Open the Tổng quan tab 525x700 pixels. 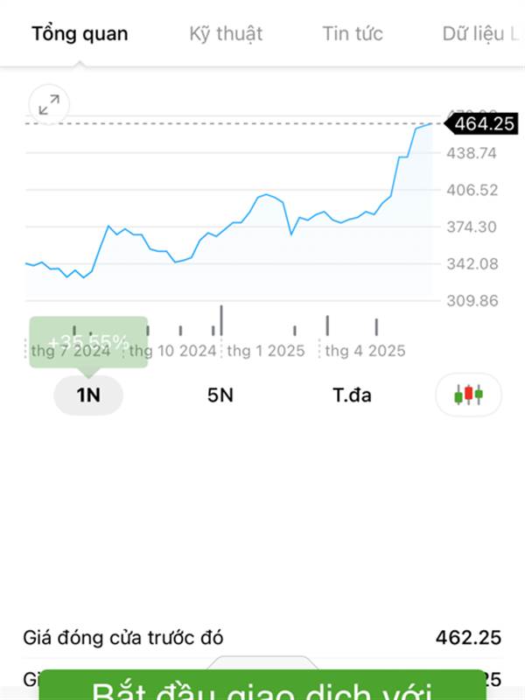[80, 34]
